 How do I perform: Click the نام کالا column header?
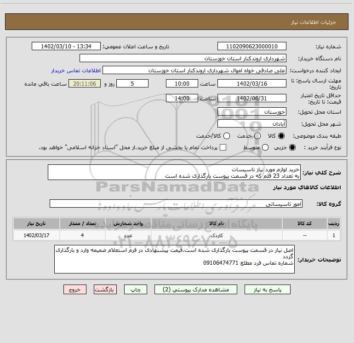pos(217,224)
